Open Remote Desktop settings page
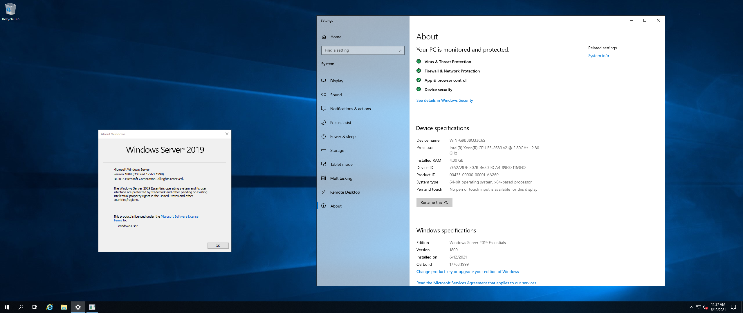 click(x=363, y=192)
